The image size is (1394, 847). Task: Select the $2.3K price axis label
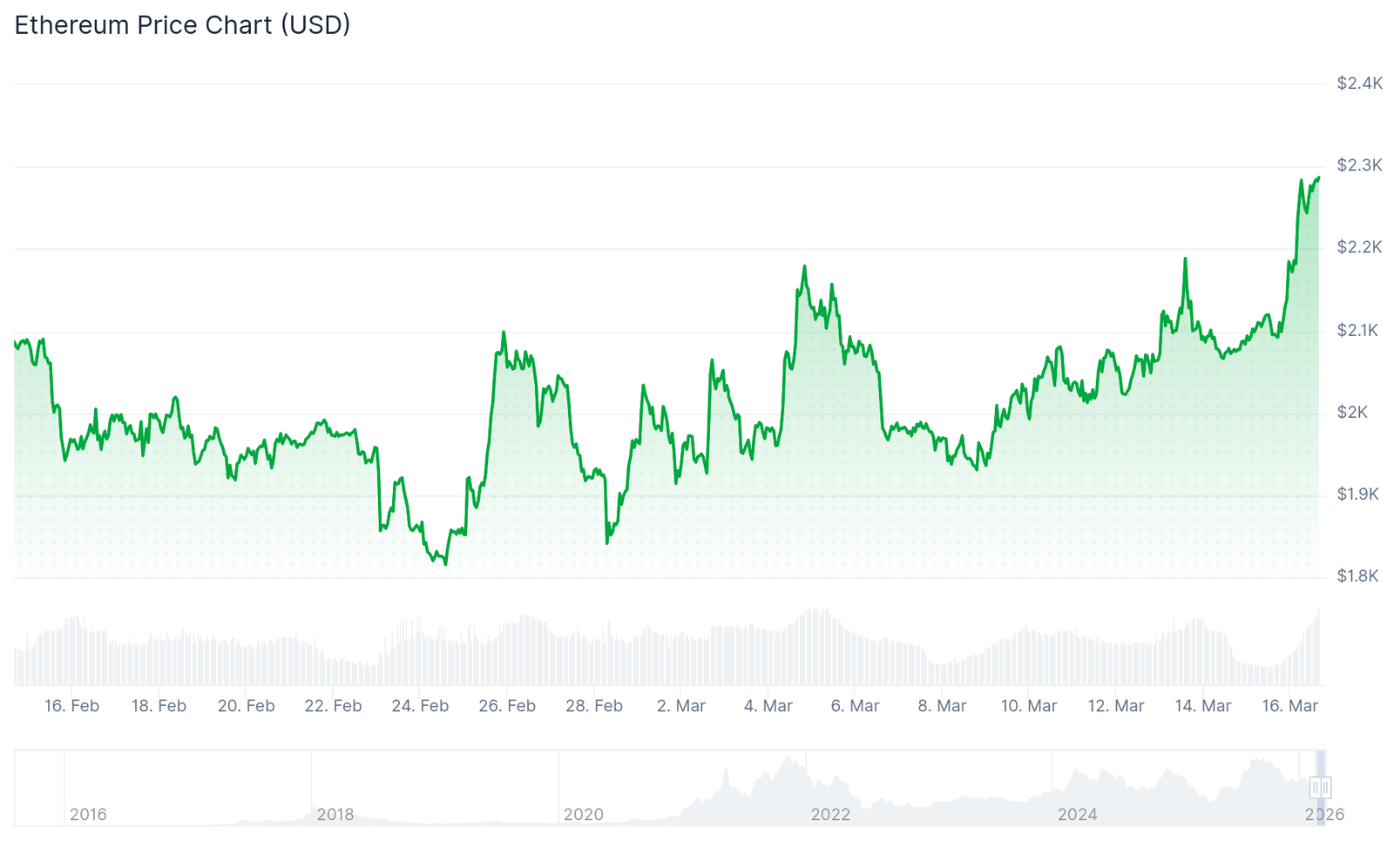[x=1359, y=165]
